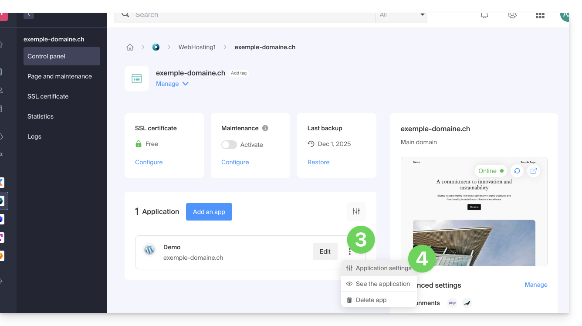Click the application filter sliders icon
Viewport: 582px width, 326px height.
(356, 212)
